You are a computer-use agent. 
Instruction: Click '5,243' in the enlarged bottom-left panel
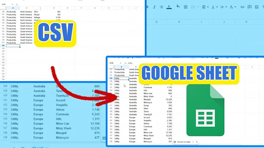96,114
